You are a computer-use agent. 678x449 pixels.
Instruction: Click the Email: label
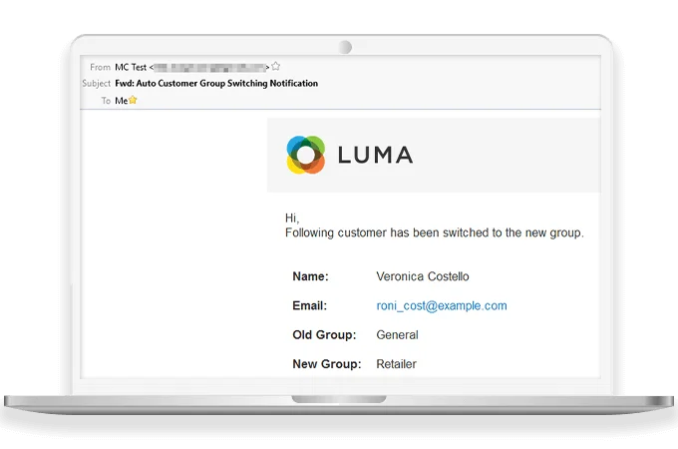[310, 306]
